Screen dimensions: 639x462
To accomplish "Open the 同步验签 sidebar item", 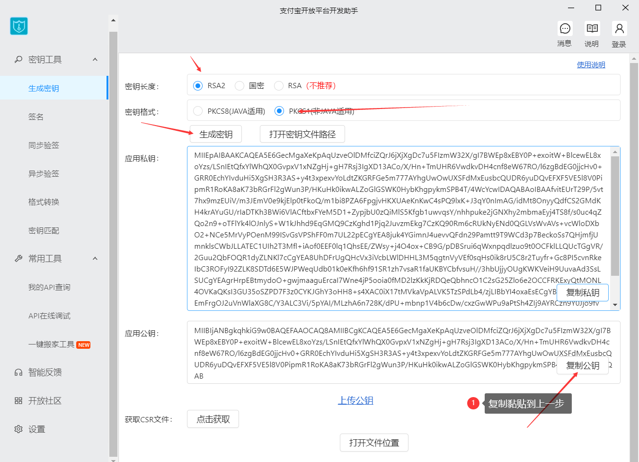I will 44,145.
